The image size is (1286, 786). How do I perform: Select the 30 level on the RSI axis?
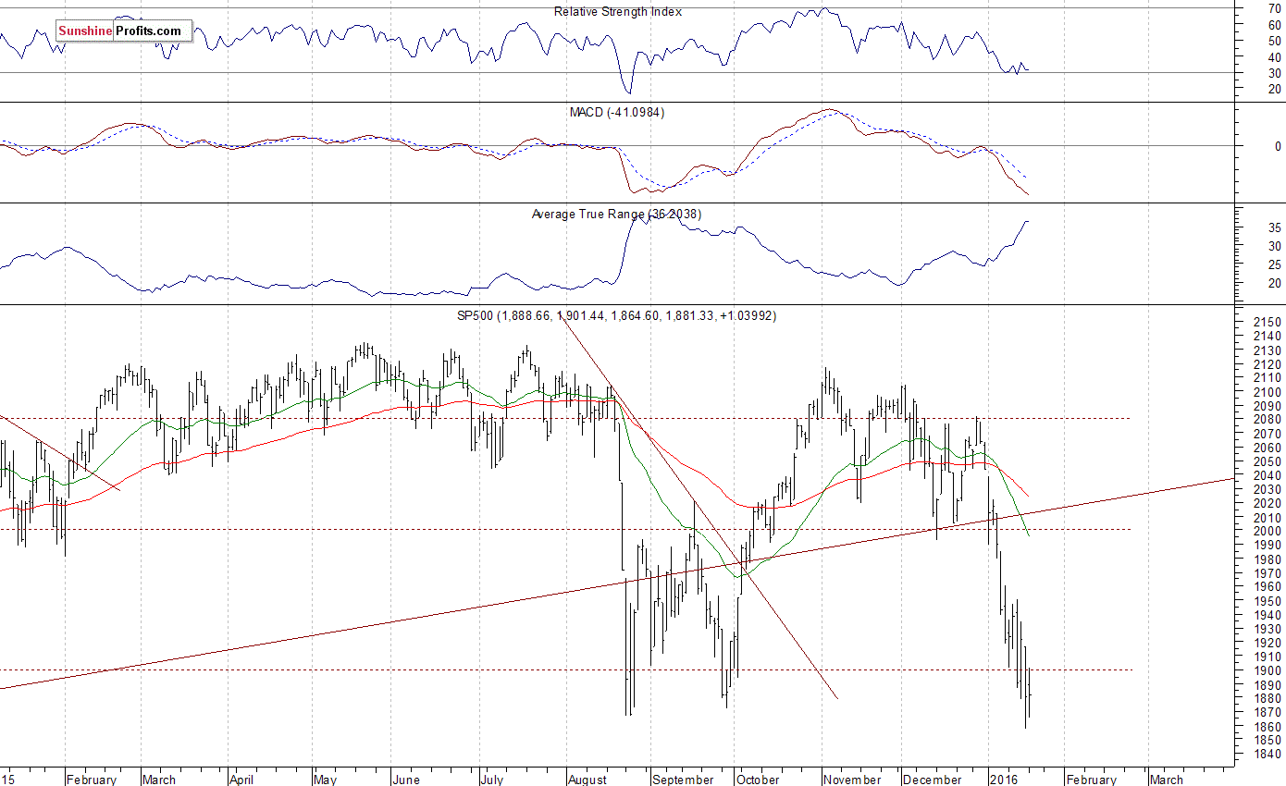point(1275,73)
